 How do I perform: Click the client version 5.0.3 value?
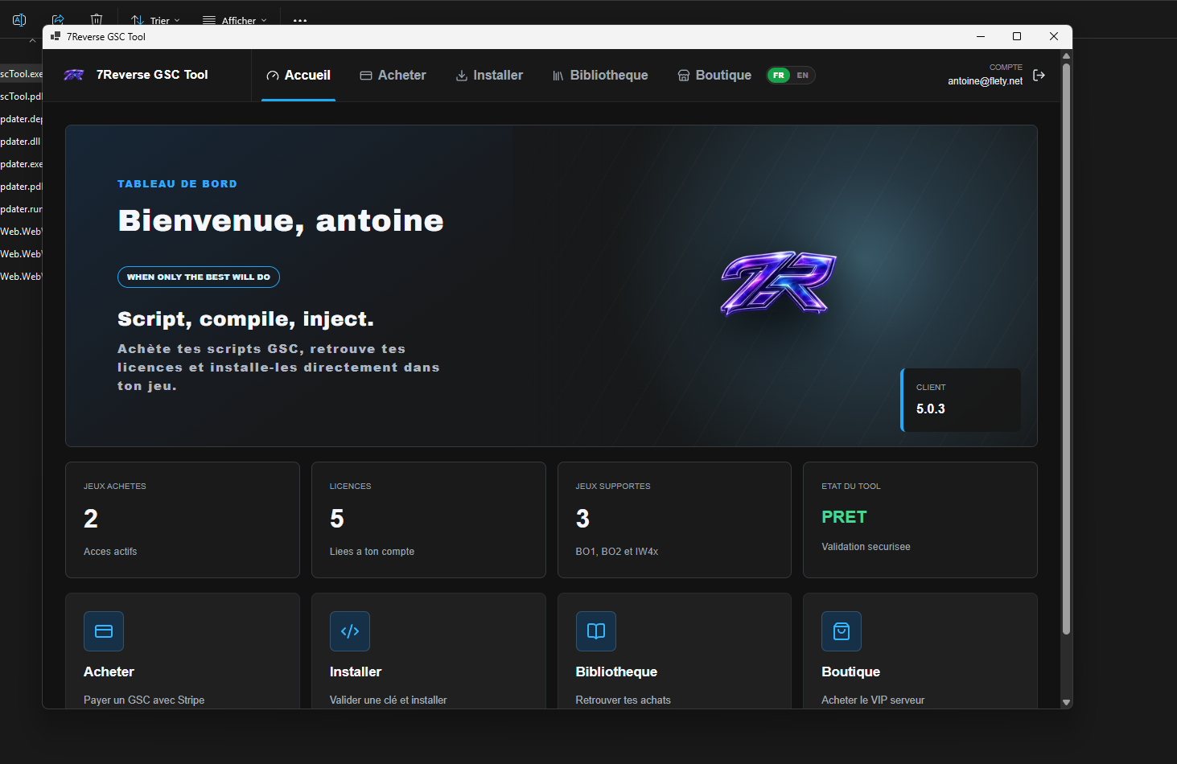pos(931,409)
